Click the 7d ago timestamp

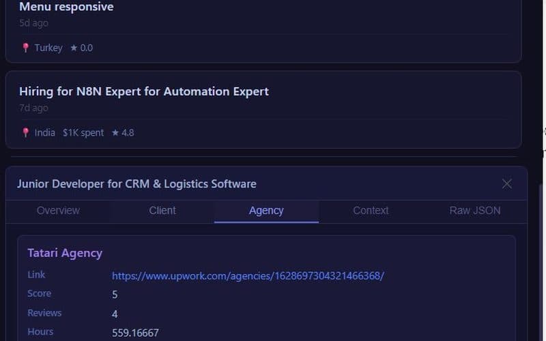tap(33, 108)
